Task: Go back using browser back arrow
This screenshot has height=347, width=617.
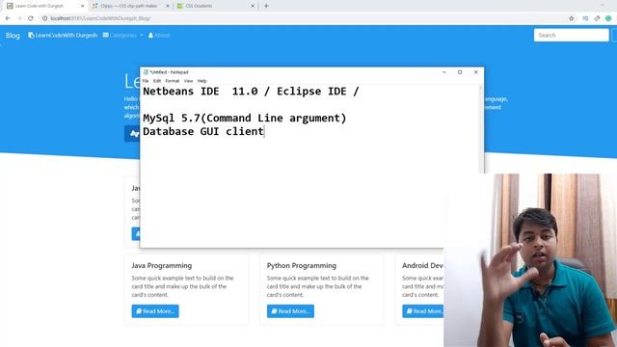Action: pyautogui.click(x=8, y=18)
